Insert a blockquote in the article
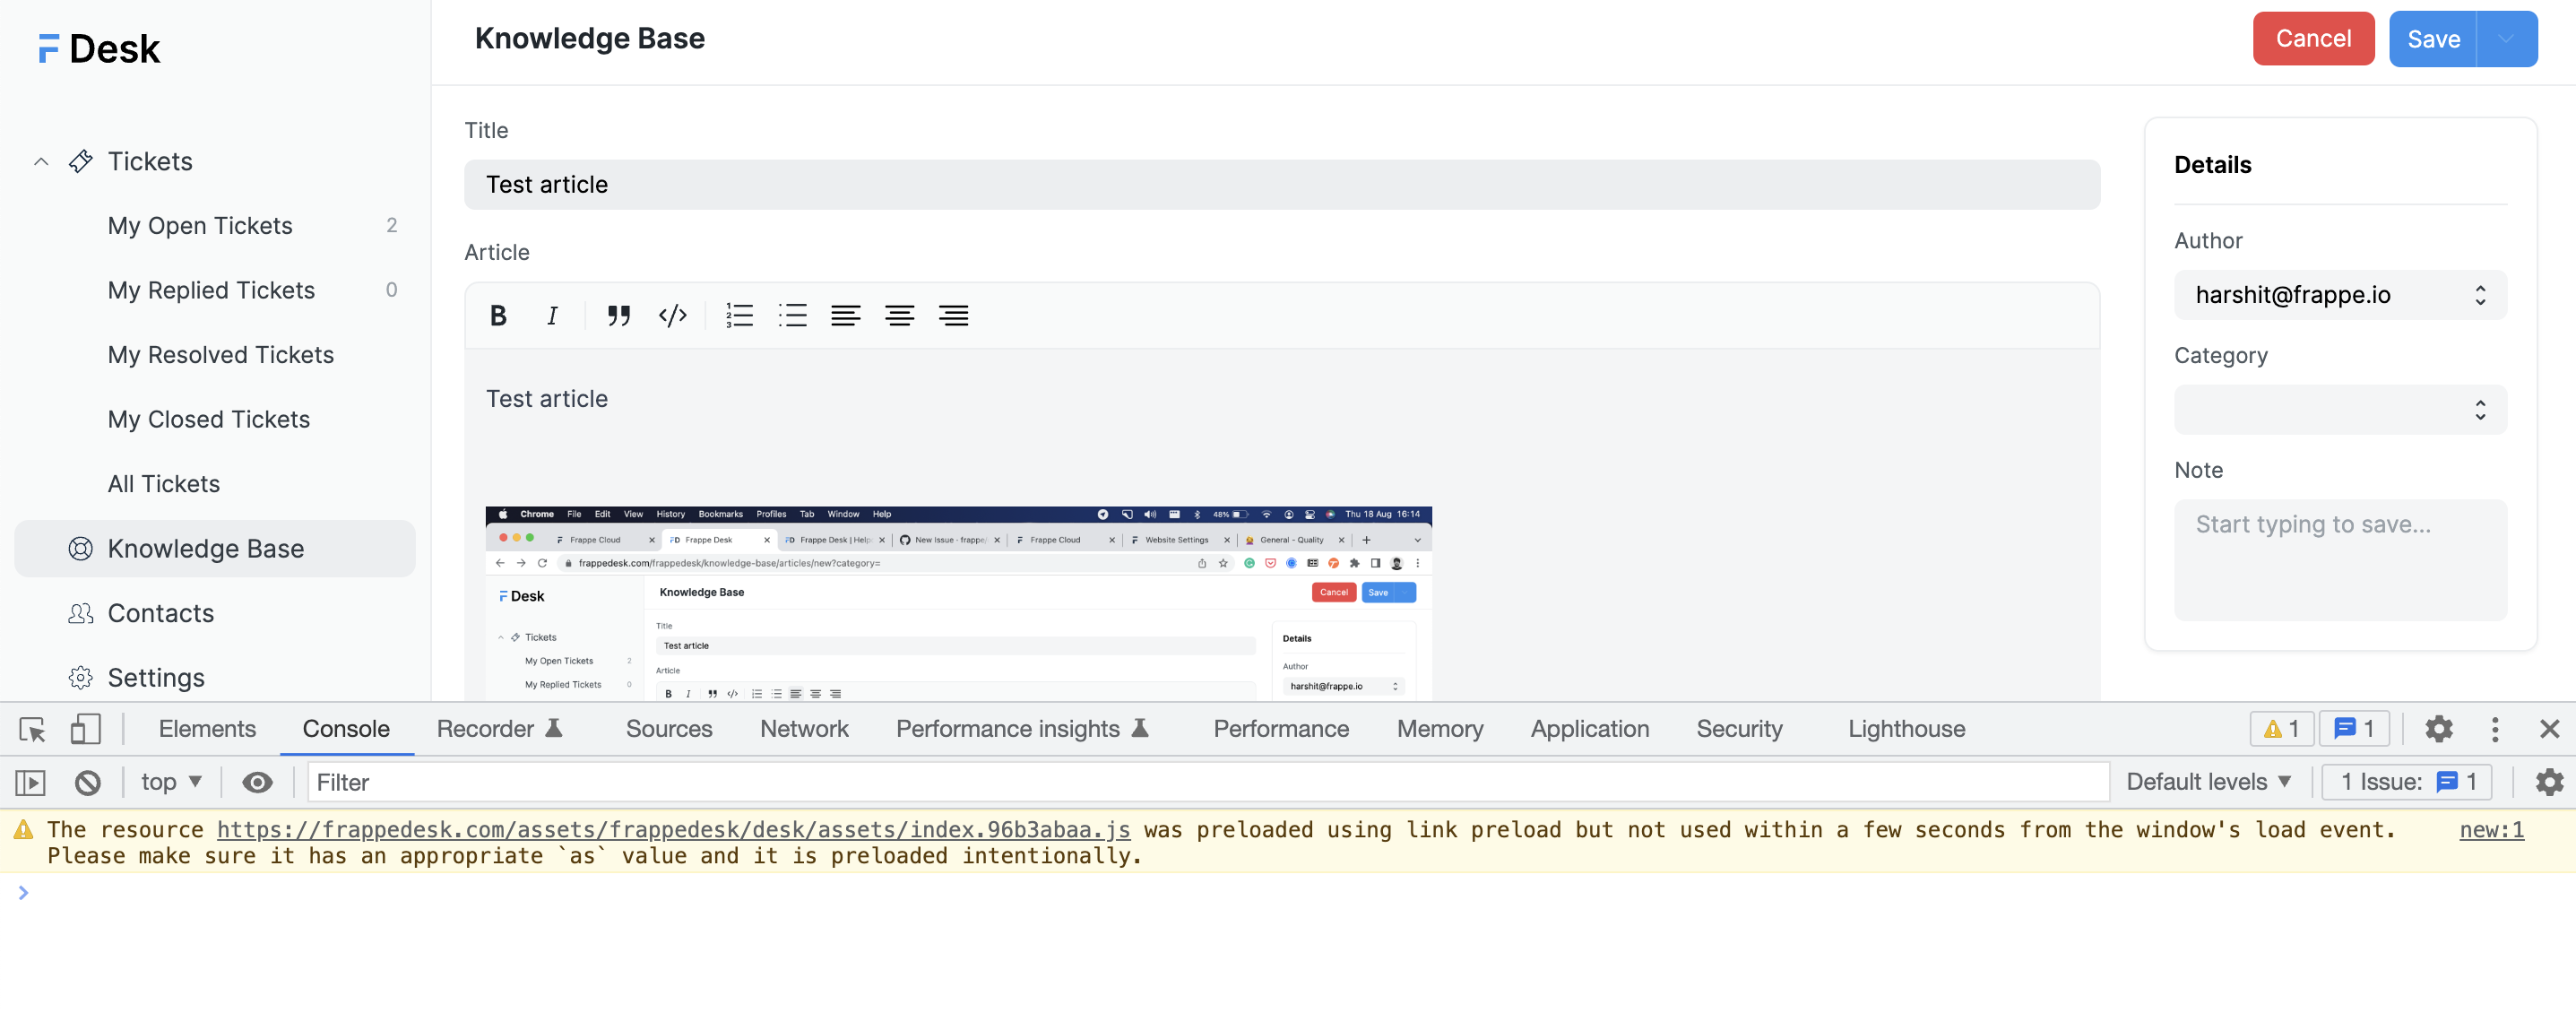The width and height of the screenshot is (2576, 1013). (x=619, y=316)
